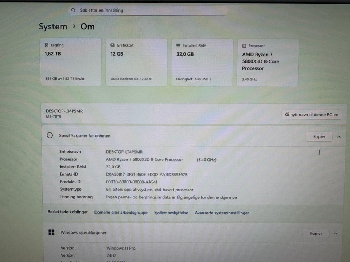Image resolution: width=350 pixels, height=262 pixels.
Task: Open the Systembeskyttelse link
Action: [171, 213]
